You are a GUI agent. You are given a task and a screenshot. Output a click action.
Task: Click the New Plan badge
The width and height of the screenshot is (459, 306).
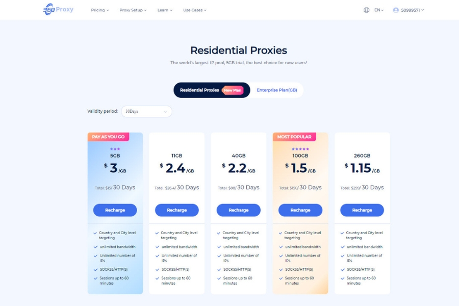click(x=233, y=90)
